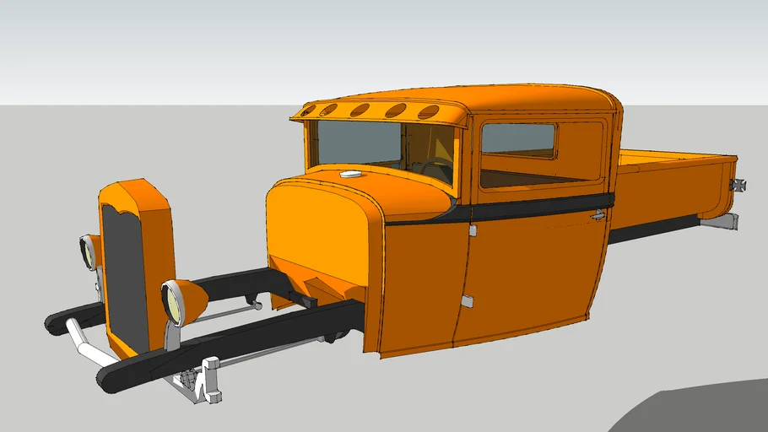This screenshot has height=432, width=768.
Task: Pick the windshield glass
Action: click(x=354, y=143)
